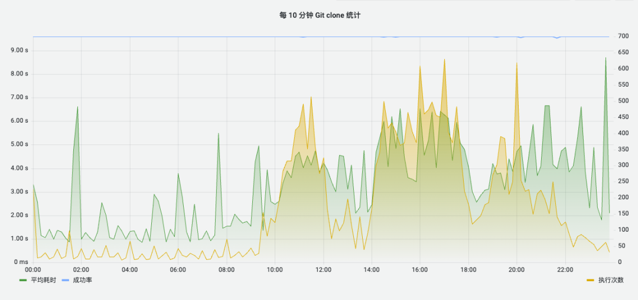
Task: Click the 1.00 s left axis label
Action: 20,239
